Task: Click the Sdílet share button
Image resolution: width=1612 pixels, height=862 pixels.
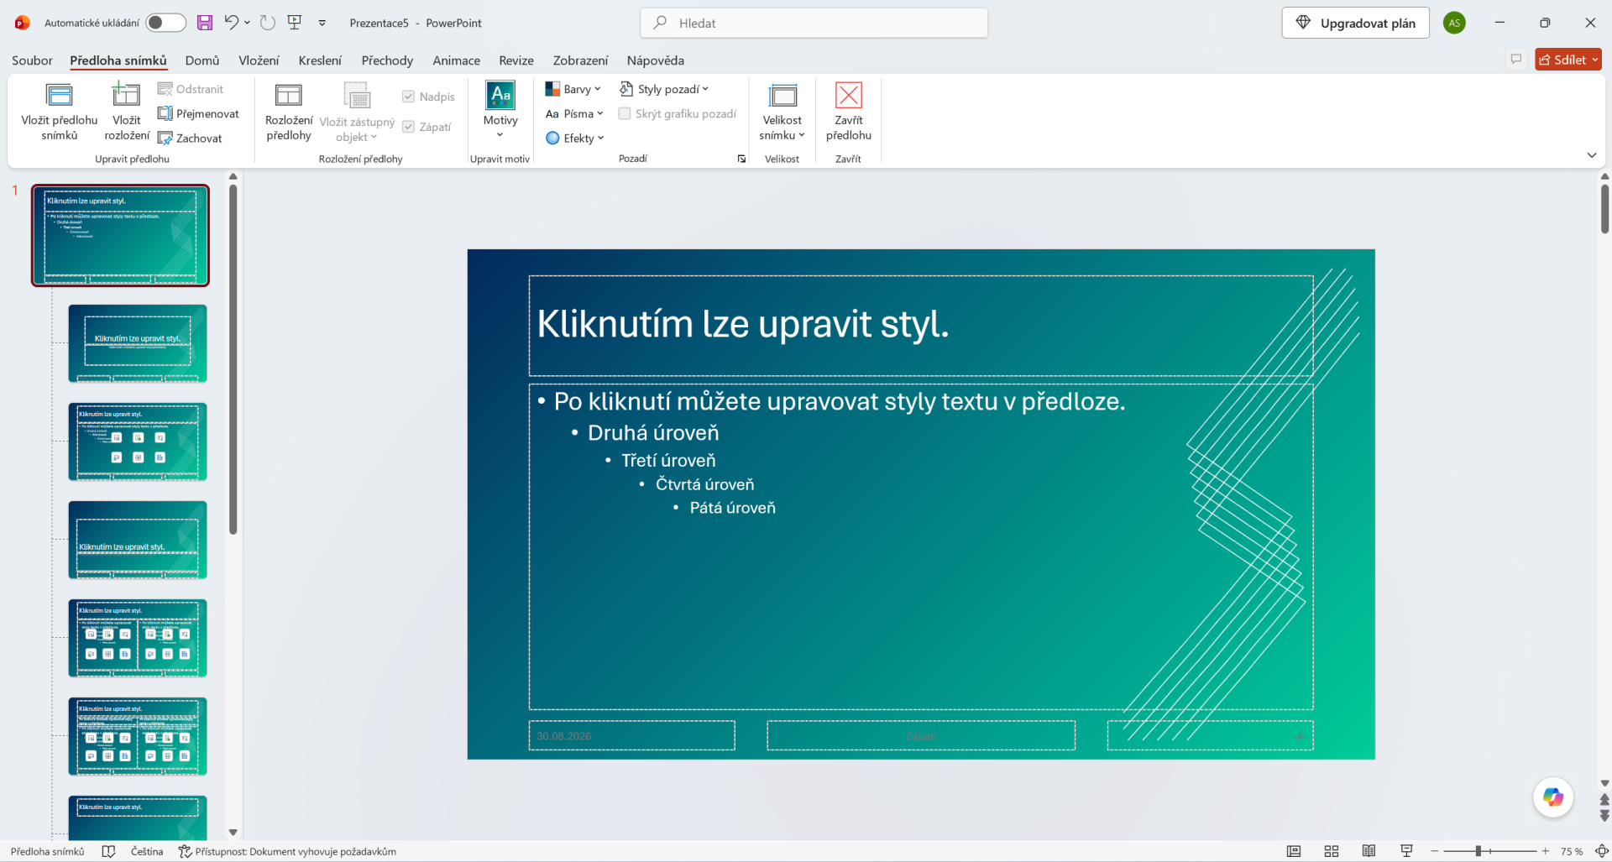Action: [1568, 60]
